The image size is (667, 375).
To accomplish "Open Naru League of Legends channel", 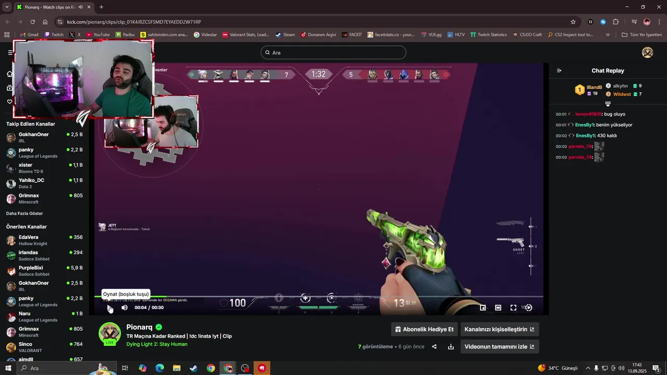I will tap(44, 317).
